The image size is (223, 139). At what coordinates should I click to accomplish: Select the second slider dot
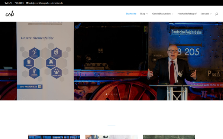[x=109, y=94]
